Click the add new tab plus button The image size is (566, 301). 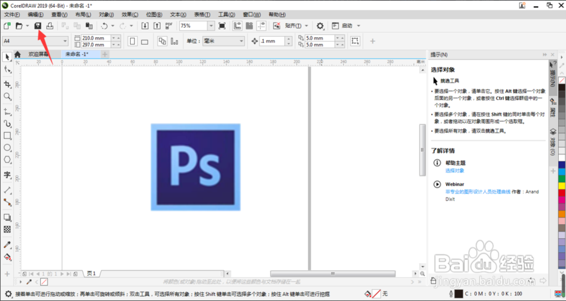point(105,54)
